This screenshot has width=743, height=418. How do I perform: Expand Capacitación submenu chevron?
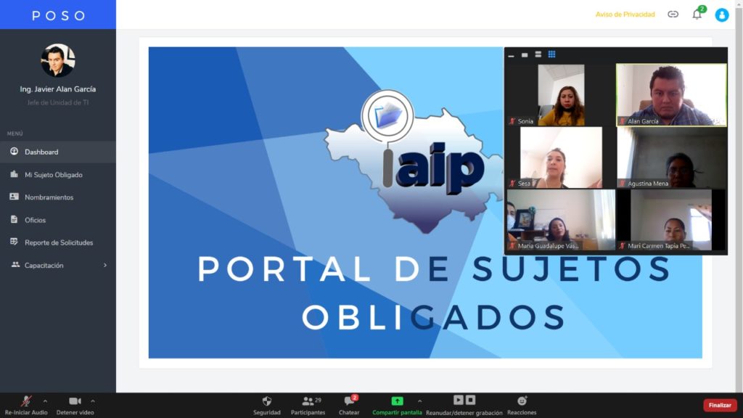click(x=105, y=266)
